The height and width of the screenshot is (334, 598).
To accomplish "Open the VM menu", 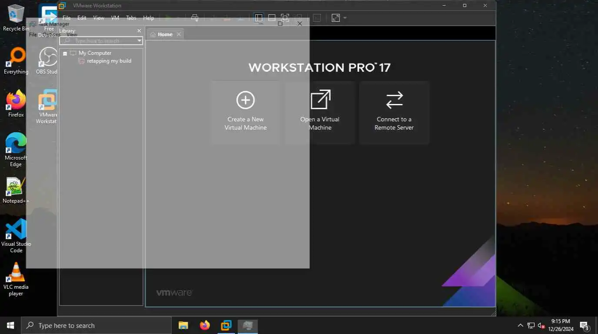I will [x=115, y=18].
